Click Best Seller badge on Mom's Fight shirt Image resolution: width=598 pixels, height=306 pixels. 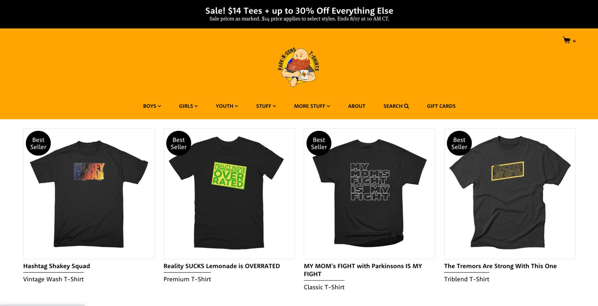[319, 143]
